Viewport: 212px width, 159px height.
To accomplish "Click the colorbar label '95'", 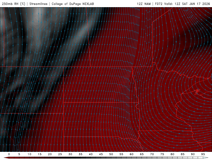I will click(x=203, y=154).
